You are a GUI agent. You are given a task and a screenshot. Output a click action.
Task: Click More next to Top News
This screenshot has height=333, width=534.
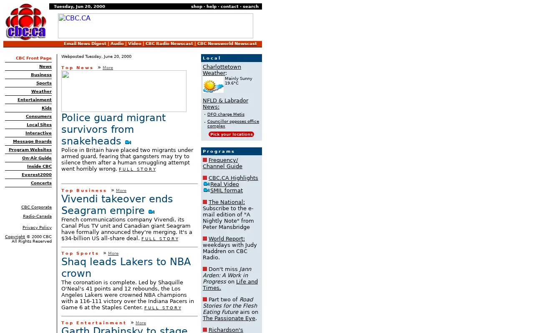[108, 68]
